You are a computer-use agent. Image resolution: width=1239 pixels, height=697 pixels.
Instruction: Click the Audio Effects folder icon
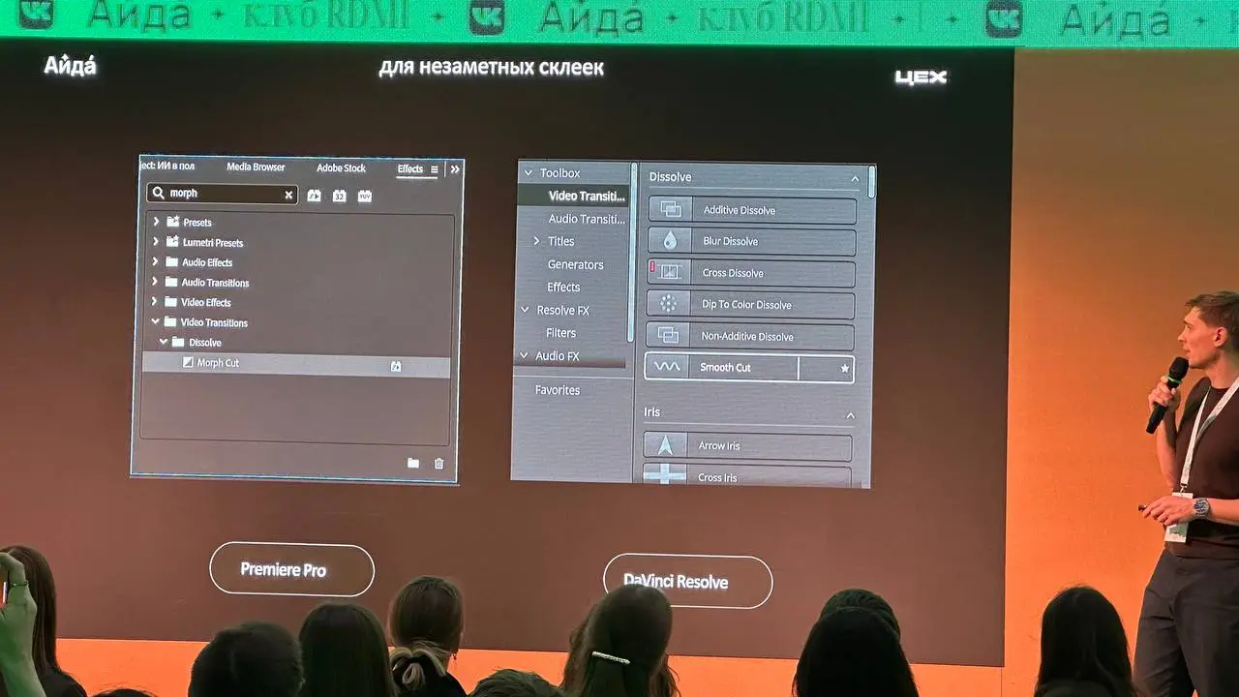[x=171, y=262]
